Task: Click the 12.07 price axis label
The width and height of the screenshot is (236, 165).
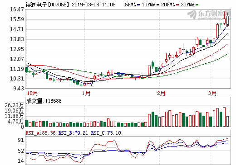Action: click(17, 59)
